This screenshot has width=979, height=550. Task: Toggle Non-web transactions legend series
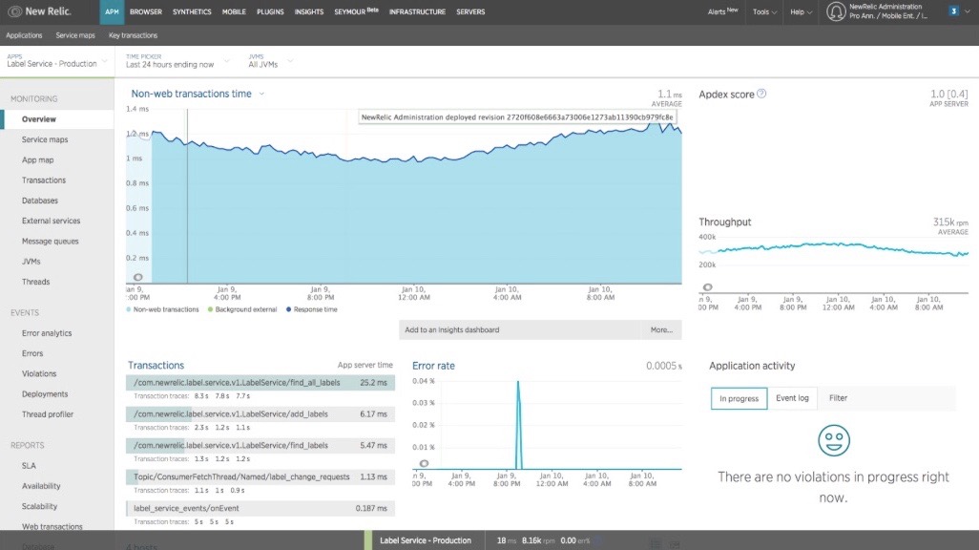[x=162, y=309]
